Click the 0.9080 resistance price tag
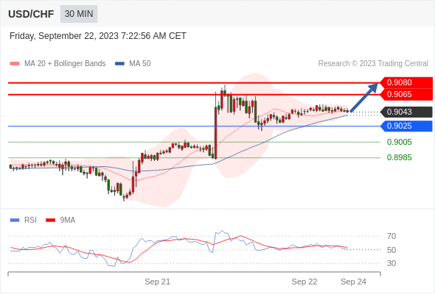435x294 pixels. click(x=406, y=83)
